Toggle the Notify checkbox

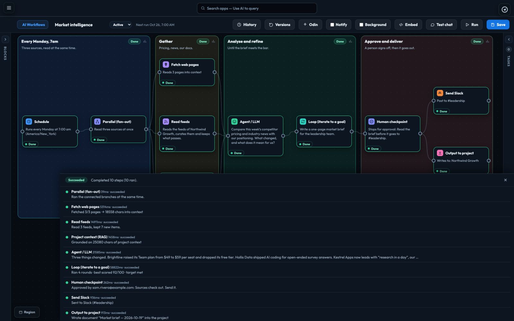pos(332,25)
